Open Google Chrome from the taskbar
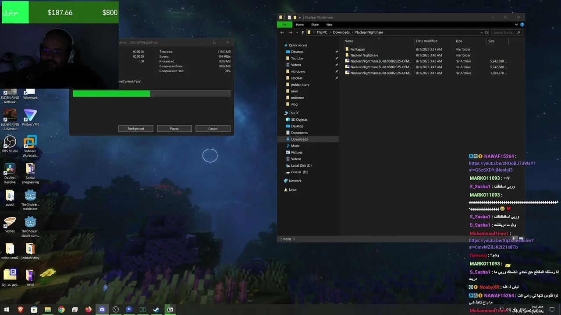Image resolution: width=561 pixels, height=315 pixels. pos(61,309)
